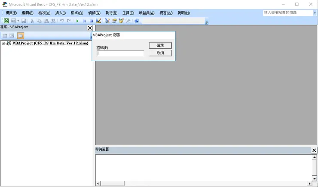
Task: Click Immediate window scroll down arrow
Action: 315,179
